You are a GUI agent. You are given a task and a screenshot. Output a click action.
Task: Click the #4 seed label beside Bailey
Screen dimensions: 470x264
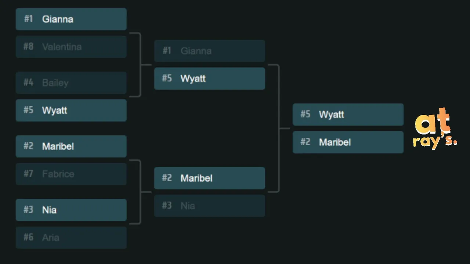click(28, 82)
